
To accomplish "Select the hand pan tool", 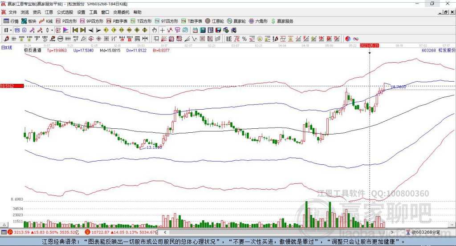I will (x=155, y=30).
